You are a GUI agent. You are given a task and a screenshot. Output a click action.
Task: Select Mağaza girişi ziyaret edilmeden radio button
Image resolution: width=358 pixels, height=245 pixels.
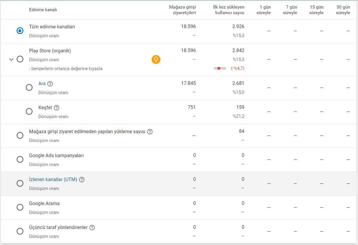[20, 136]
